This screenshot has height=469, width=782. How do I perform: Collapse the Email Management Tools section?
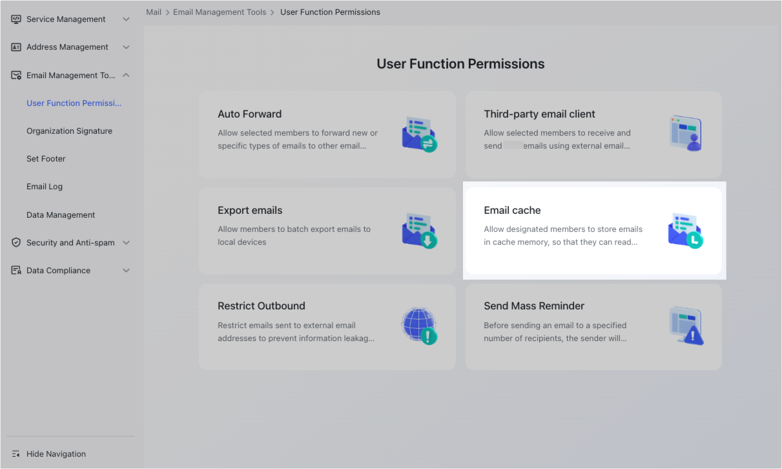click(127, 75)
